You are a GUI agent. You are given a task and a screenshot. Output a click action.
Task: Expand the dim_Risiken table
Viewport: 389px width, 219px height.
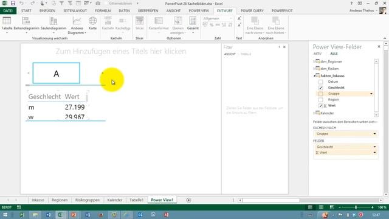[314, 69]
